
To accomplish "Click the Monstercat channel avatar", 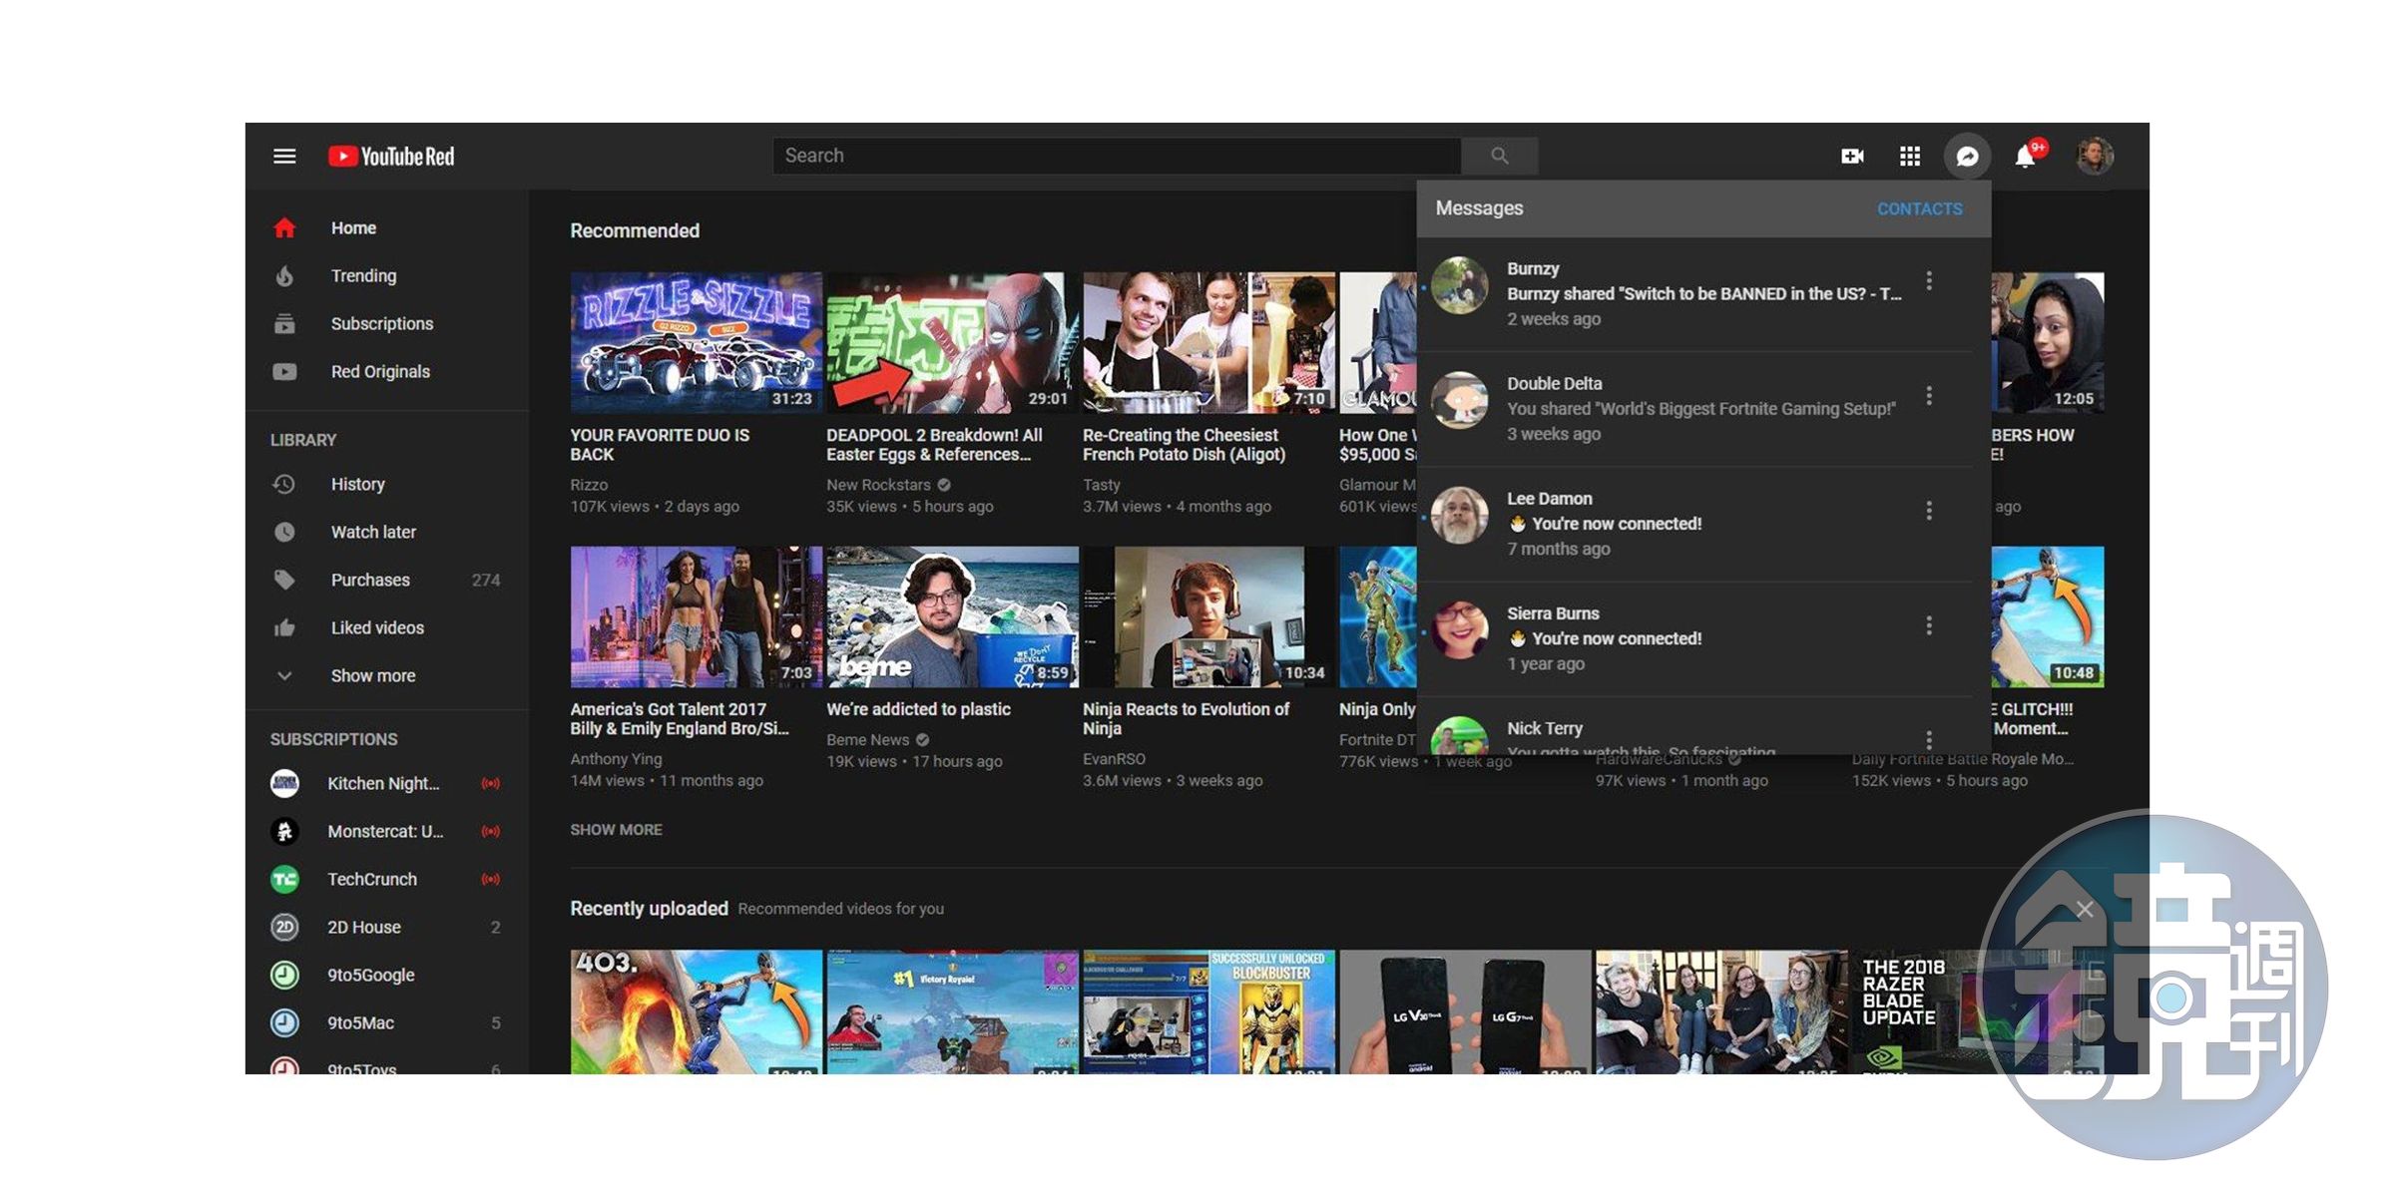I will coord(284,831).
